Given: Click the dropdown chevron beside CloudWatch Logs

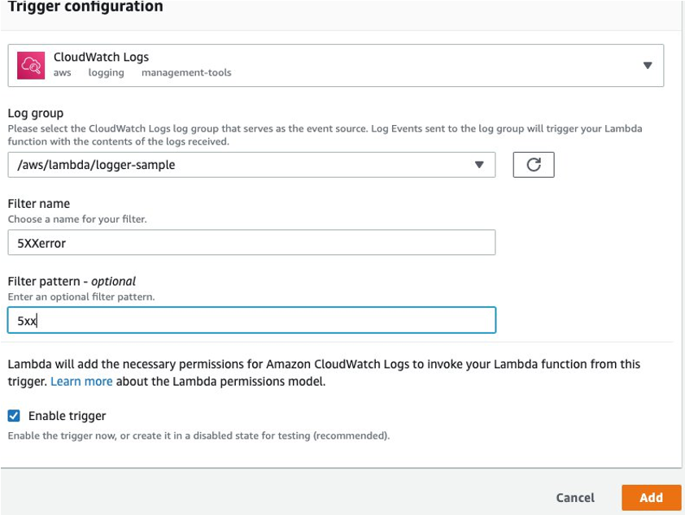Looking at the screenshot, I should coord(647,64).
